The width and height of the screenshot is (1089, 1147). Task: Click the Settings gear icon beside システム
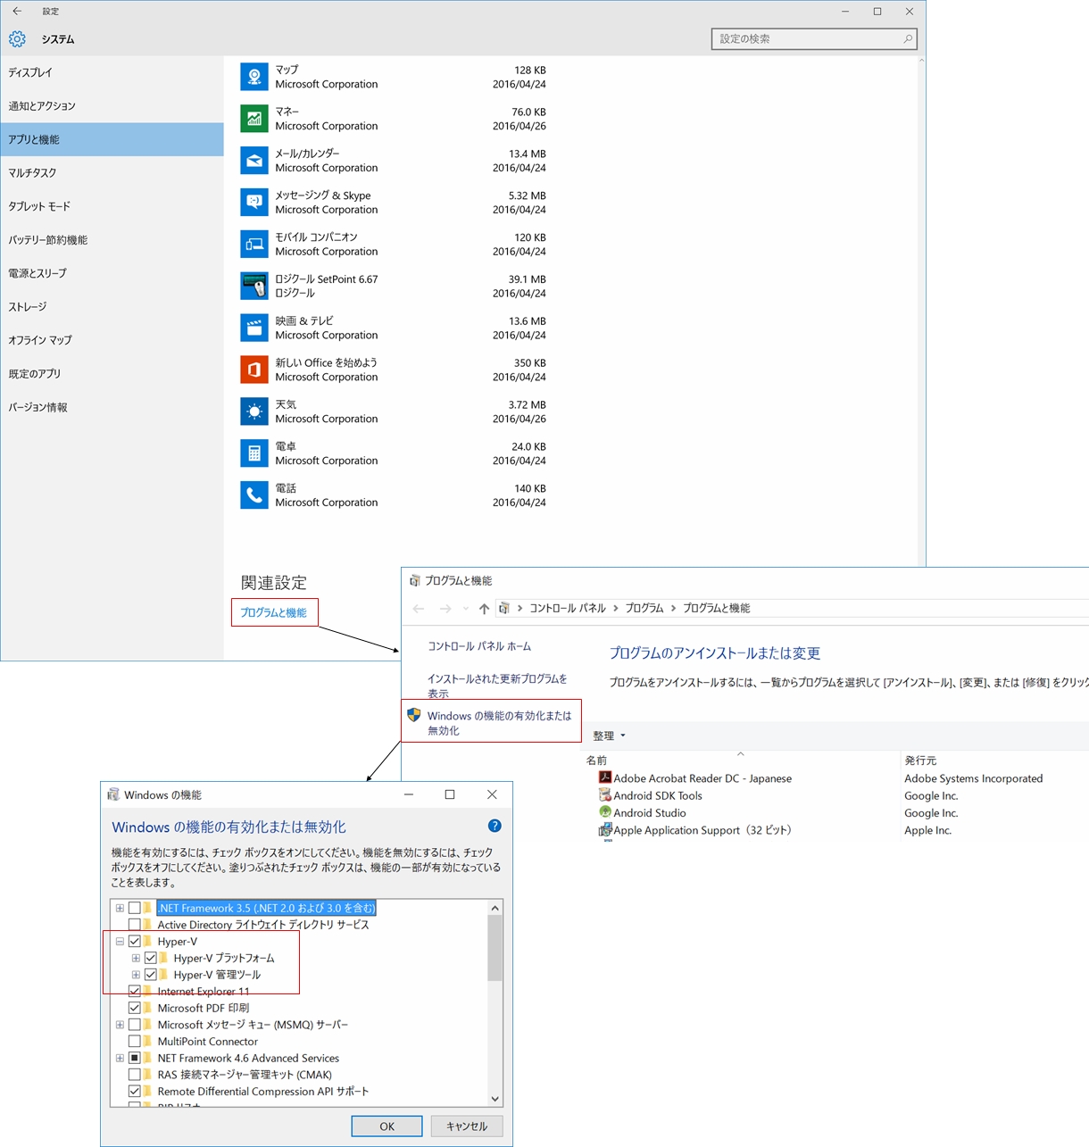click(17, 39)
